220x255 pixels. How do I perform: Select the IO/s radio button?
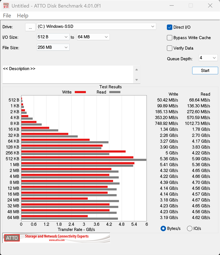189,229
